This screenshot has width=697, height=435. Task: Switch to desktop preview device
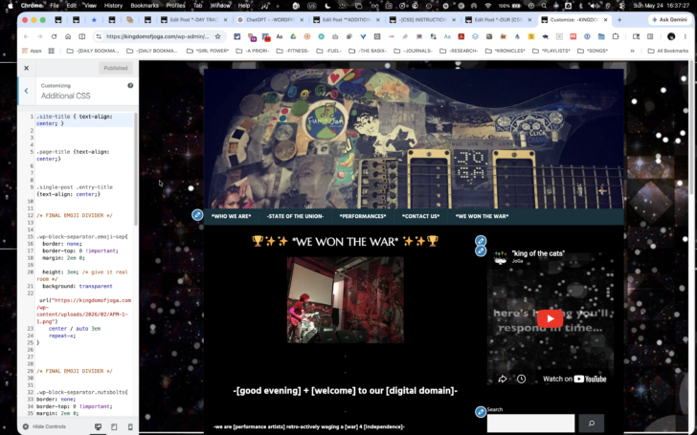click(x=98, y=426)
